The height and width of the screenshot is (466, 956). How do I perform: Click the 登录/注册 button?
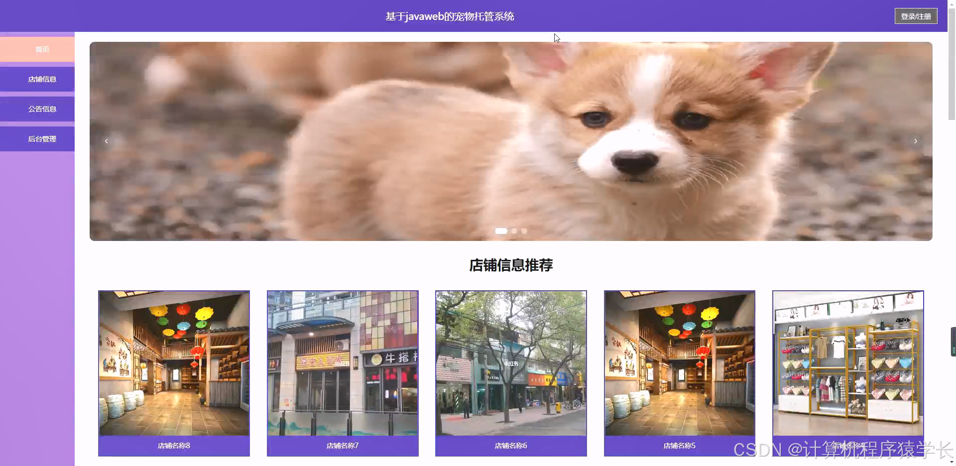click(x=916, y=15)
